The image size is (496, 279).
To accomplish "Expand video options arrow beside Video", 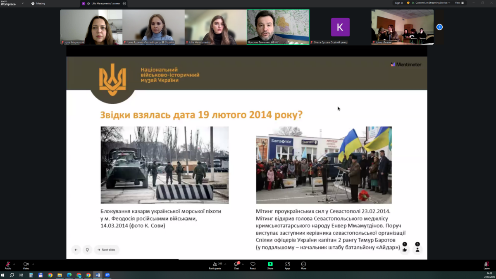I will [x=33, y=264].
